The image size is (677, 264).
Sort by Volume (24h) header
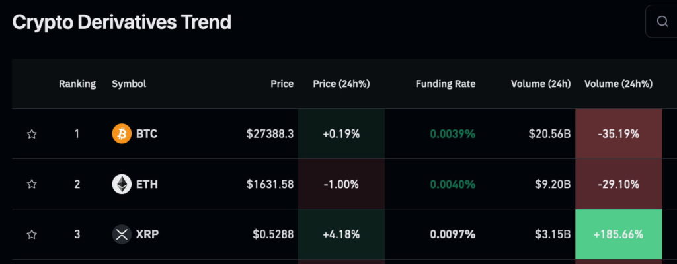[x=541, y=84]
